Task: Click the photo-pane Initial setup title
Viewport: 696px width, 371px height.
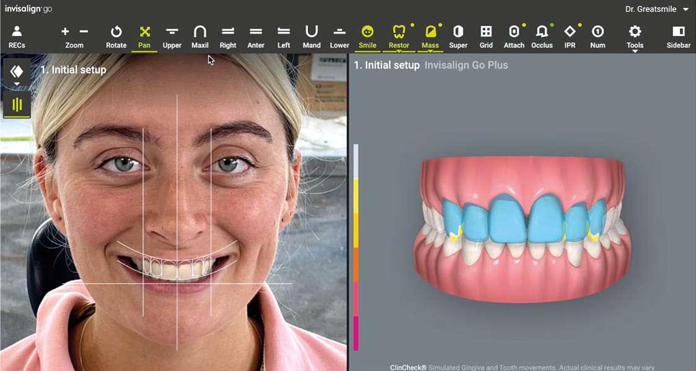Action: click(x=73, y=69)
